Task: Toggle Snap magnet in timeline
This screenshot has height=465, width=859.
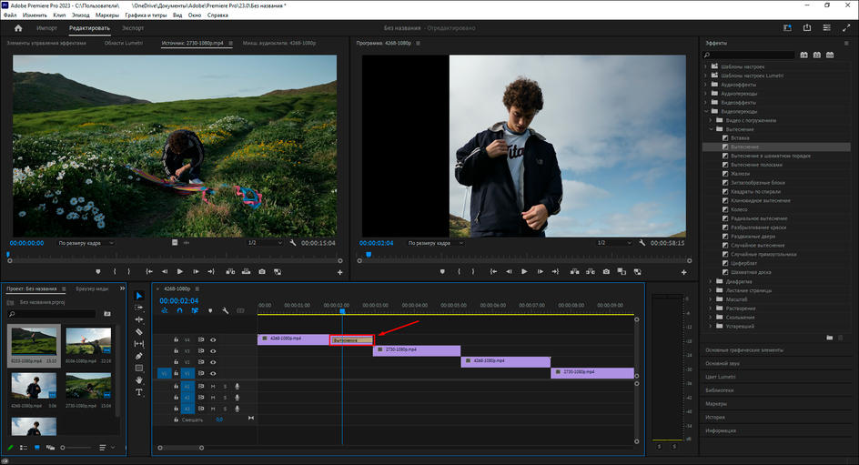Action: point(179,310)
